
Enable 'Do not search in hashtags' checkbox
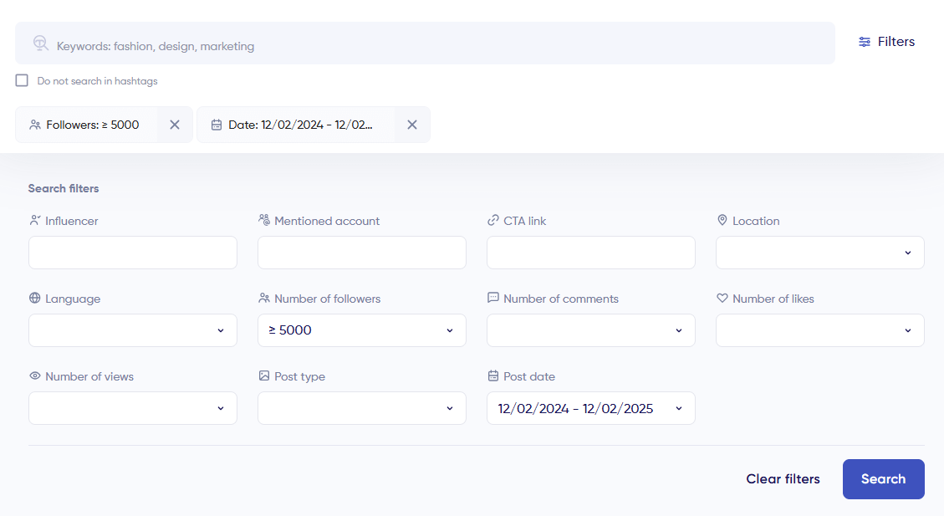click(22, 81)
